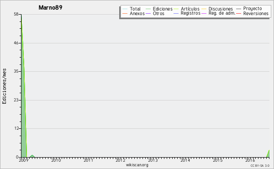The image size is (274, 169).
Task: Select the Reg. de adm. legend label
Action: tap(222, 13)
